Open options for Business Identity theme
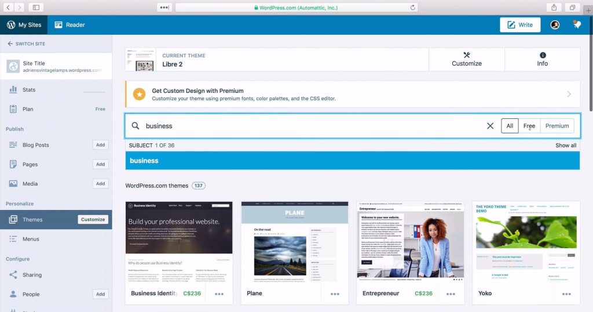This screenshot has width=593, height=312. coord(219,294)
